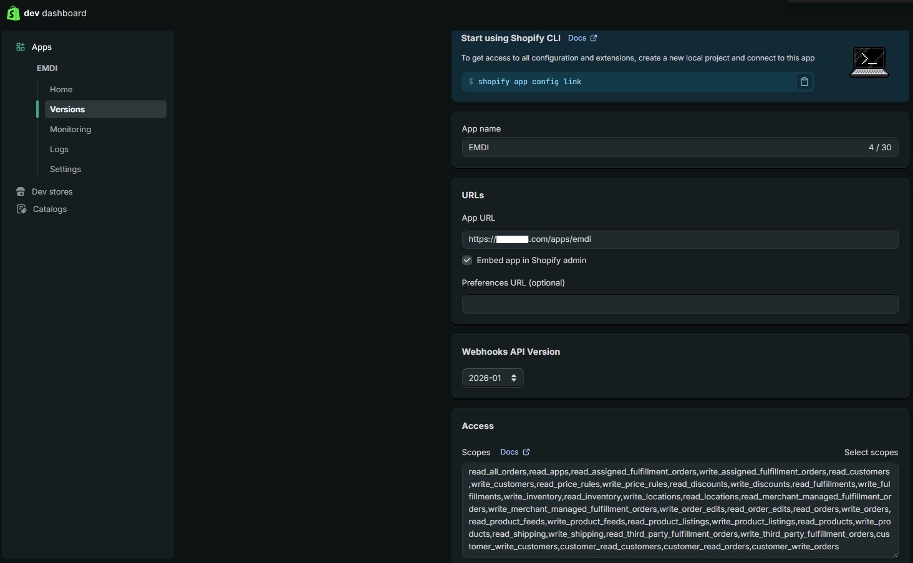Click the Apps grid icon in sidebar

coord(21,47)
